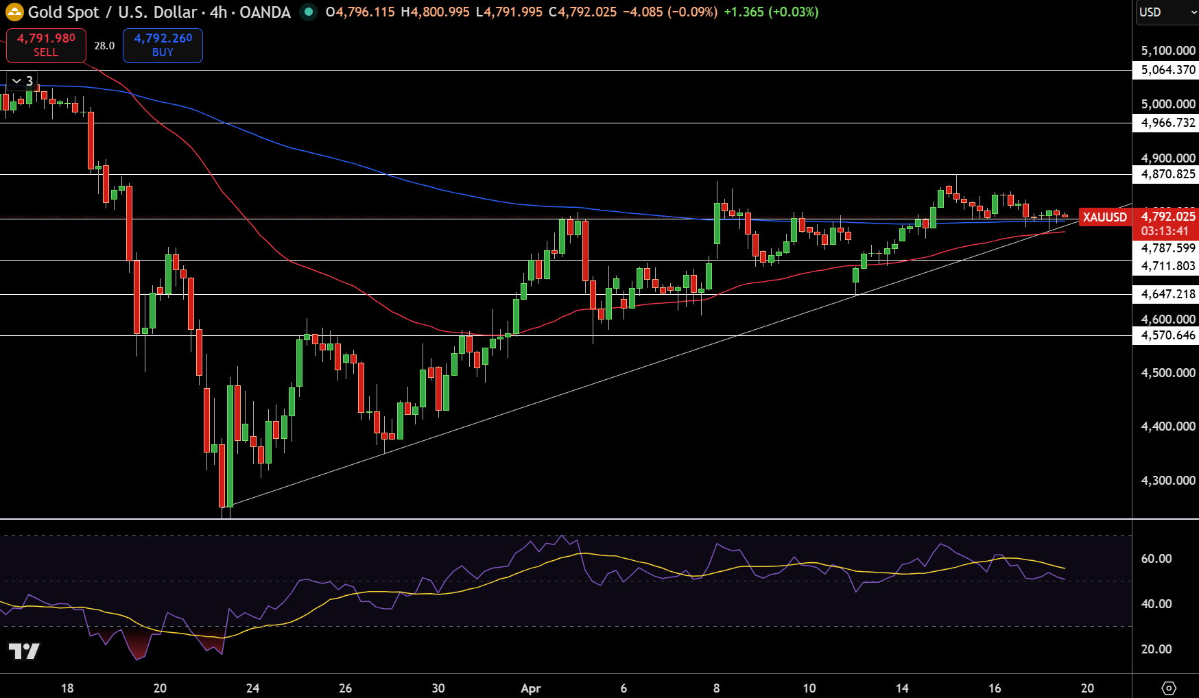Click the TradingView logo

(24, 651)
